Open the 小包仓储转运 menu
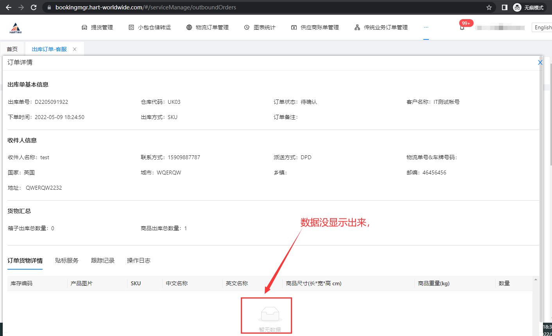 pos(150,27)
